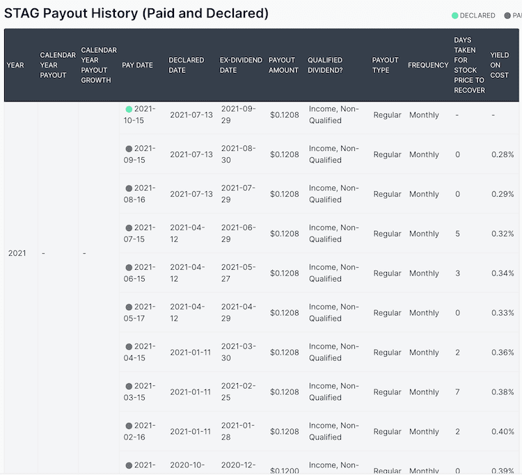Image resolution: width=522 pixels, height=475 pixels.
Task: Click the FREQUENCY column header
Action: click(428, 65)
